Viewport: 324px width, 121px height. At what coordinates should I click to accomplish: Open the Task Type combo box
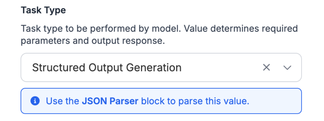click(x=161, y=67)
